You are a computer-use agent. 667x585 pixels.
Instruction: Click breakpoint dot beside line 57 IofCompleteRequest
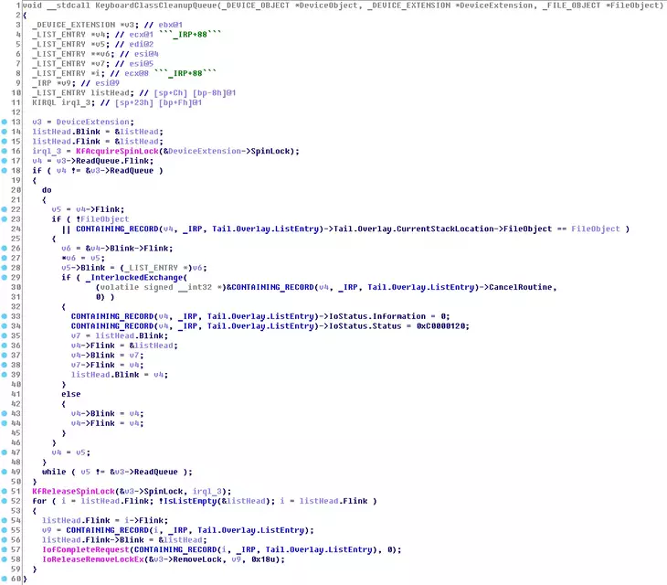pos(5,549)
